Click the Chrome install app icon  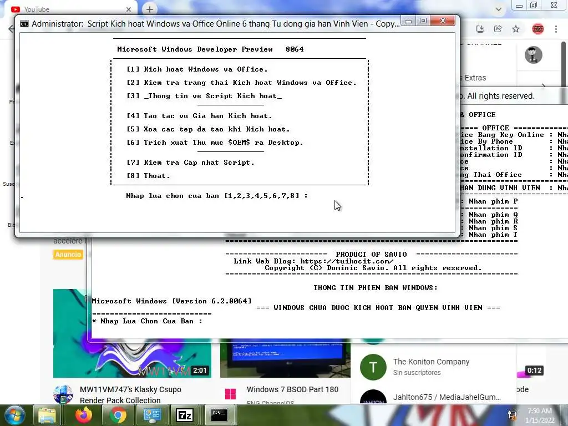pyautogui.click(x=480, y=29)
